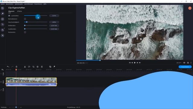Mute the video track speaker icon

(x=3, y=83)
